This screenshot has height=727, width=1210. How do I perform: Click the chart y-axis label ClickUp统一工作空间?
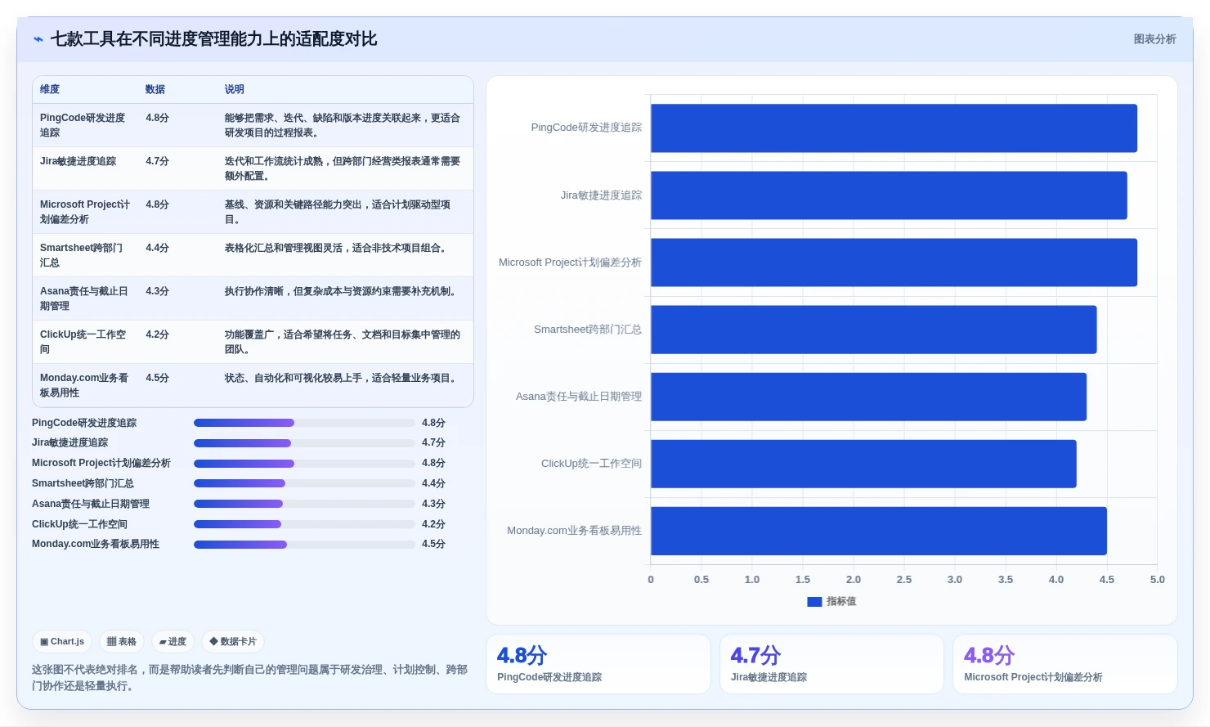(x=591, y=464)
